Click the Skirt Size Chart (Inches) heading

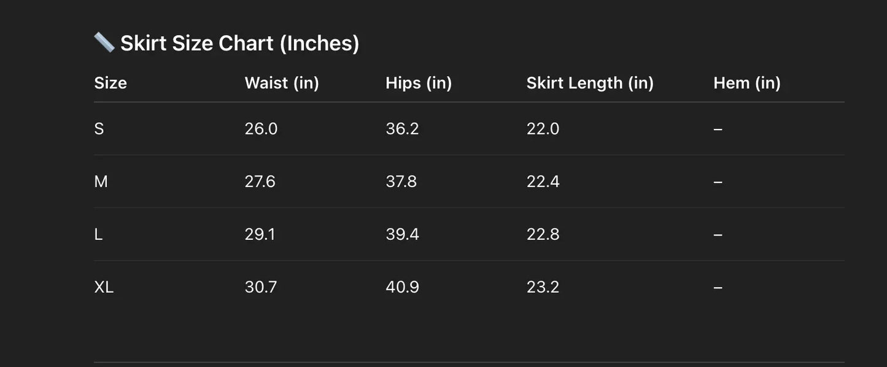tap(239, 44)
